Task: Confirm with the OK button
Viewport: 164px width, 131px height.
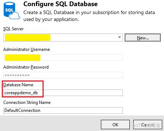Action: [x=115, y=125]
